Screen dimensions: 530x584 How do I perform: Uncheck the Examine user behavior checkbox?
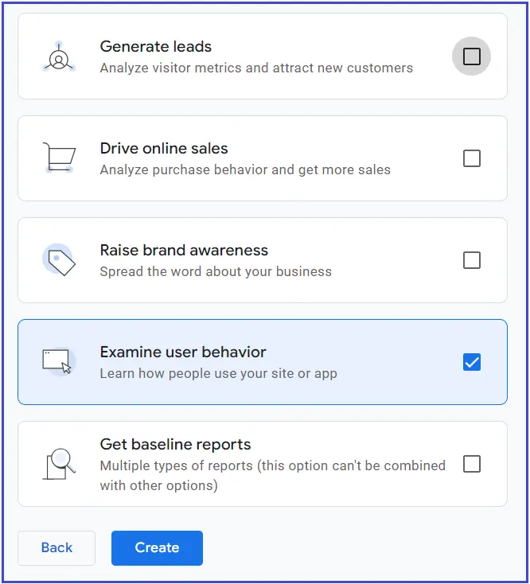[x=472, y=362]
